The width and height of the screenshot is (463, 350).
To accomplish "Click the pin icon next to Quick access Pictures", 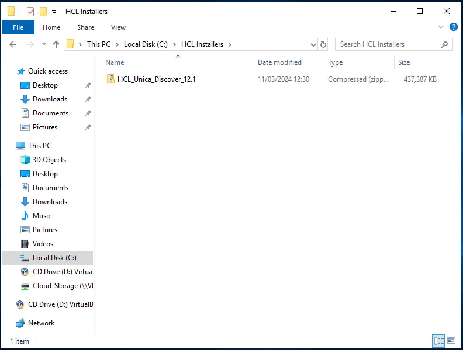I will coord(88,127).
